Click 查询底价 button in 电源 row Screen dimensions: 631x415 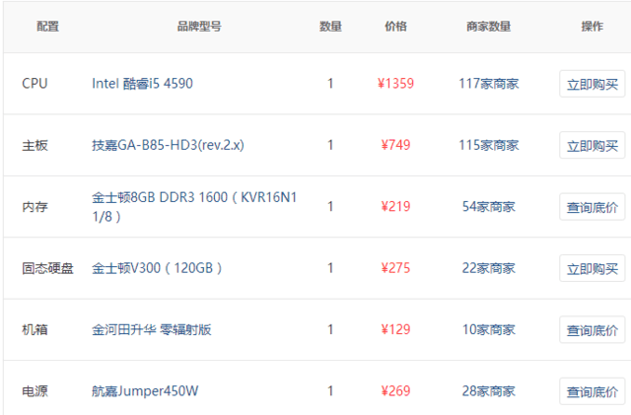coord(592,391)
